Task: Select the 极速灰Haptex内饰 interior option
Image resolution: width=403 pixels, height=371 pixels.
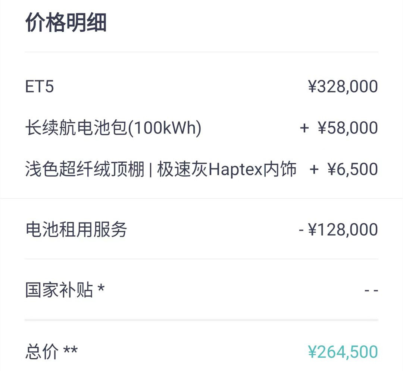Action: pos(227,170)
